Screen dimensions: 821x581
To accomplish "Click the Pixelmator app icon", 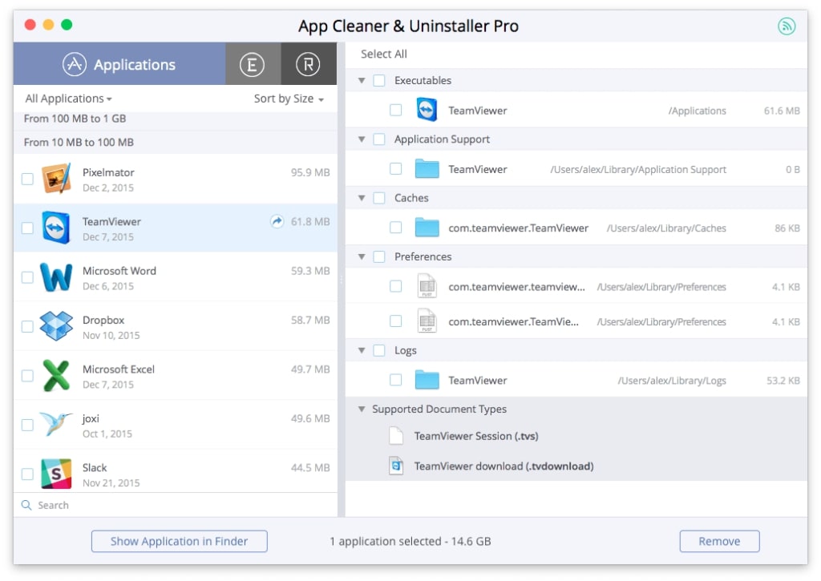I will click(57, 179).
